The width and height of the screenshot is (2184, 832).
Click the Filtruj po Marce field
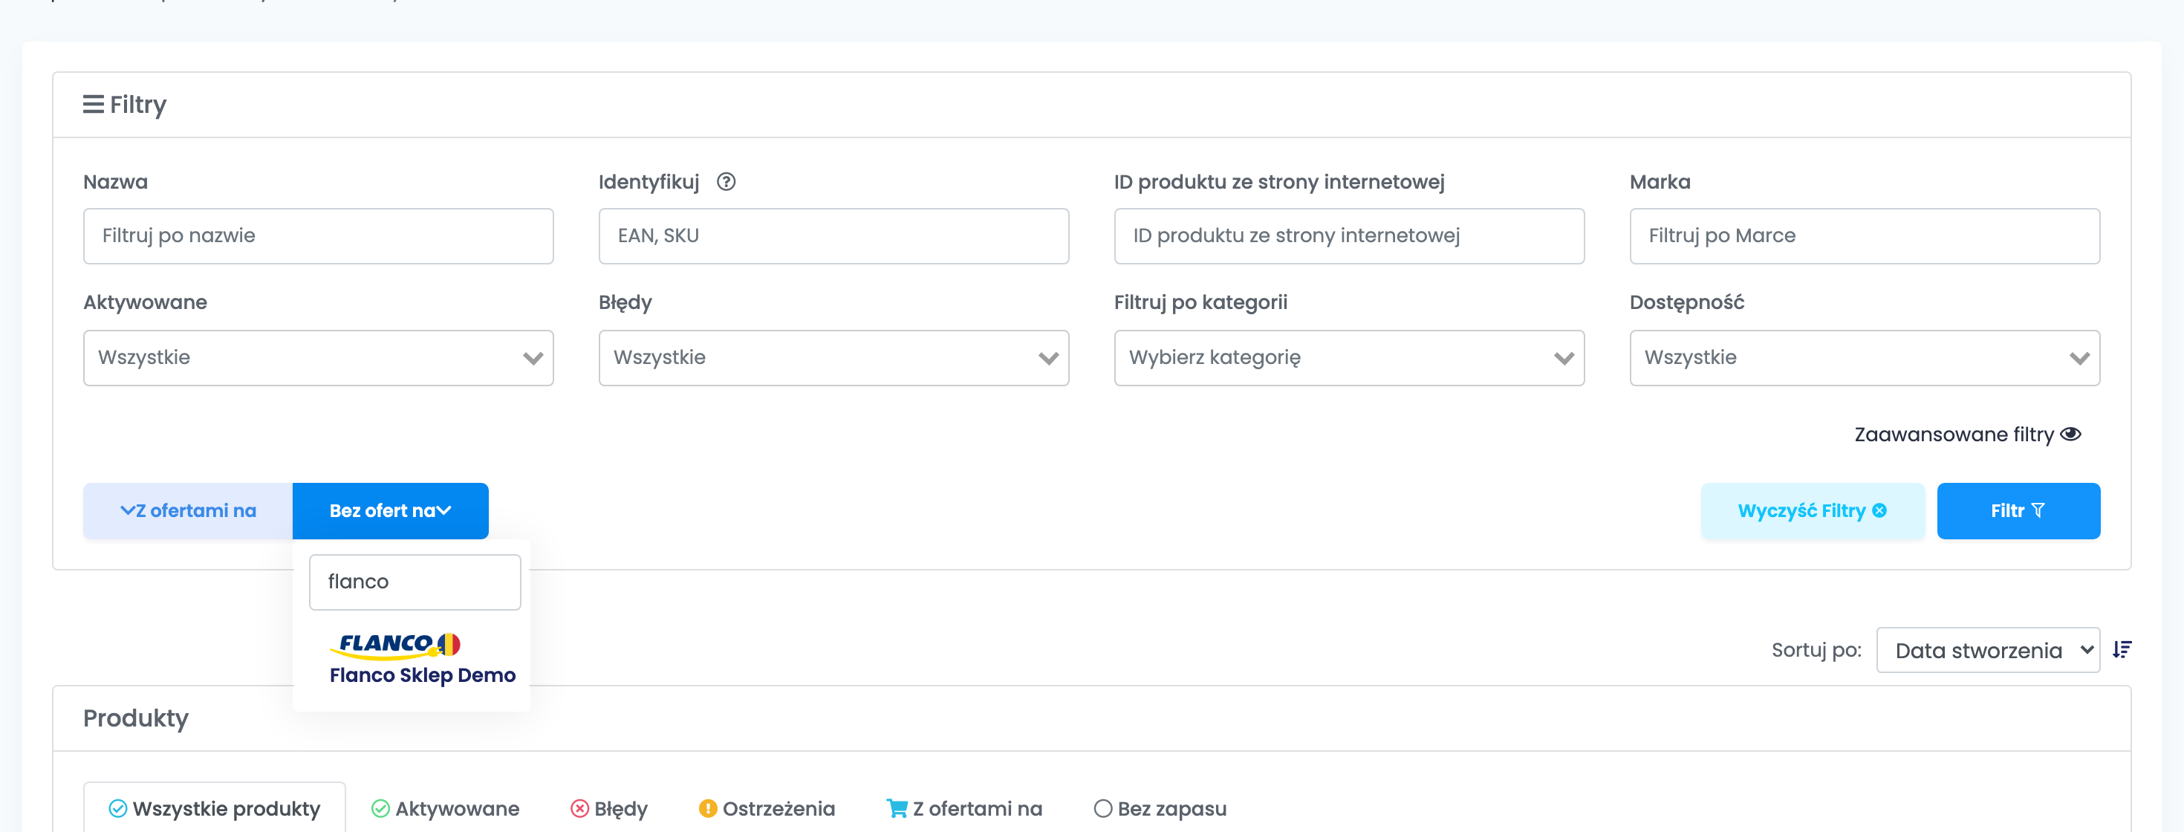1865,235
